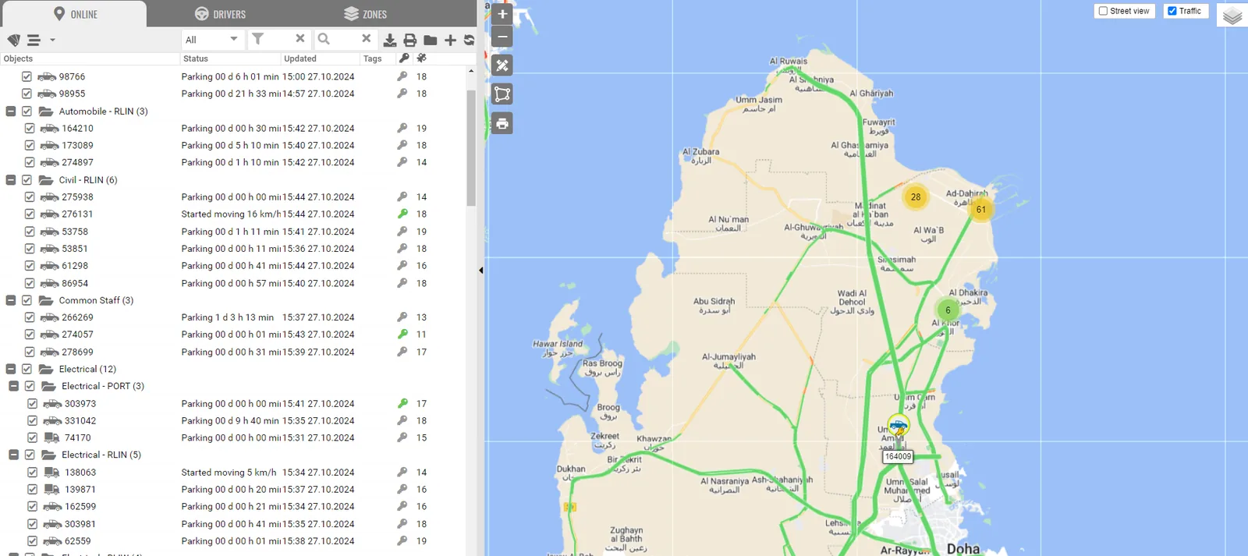1248x556 pixels.
Task: Open the 'All' status filter dropdown
Action: 213,40
